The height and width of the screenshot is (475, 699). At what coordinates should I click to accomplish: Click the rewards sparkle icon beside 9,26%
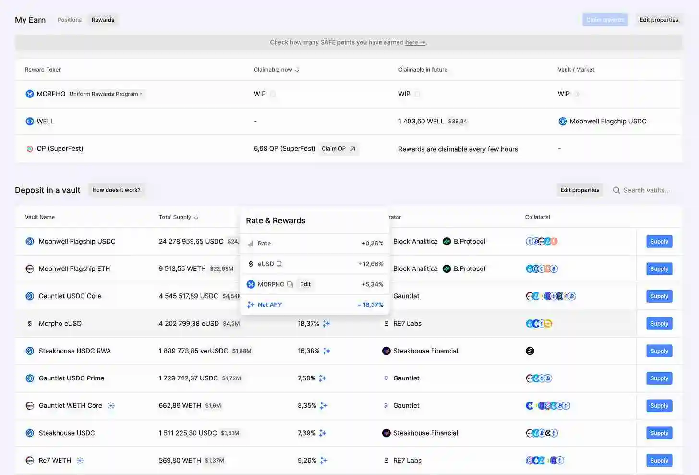point(324,460)
